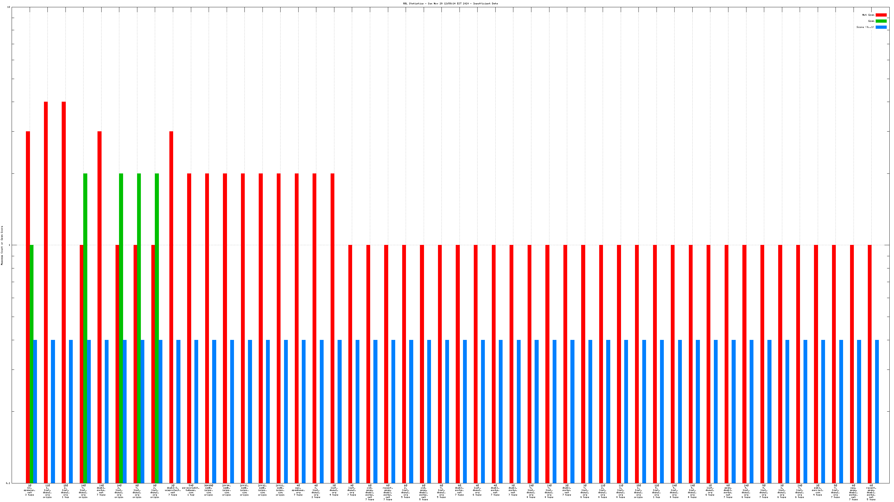894x502 pixels.
Task: Click the 36409@ iadb.isipp.com origin label
Action: tap(209, 490)
